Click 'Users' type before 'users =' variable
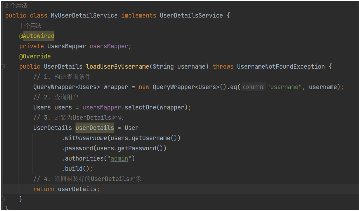Screen dimensions: 359x211 pos(42,107)
